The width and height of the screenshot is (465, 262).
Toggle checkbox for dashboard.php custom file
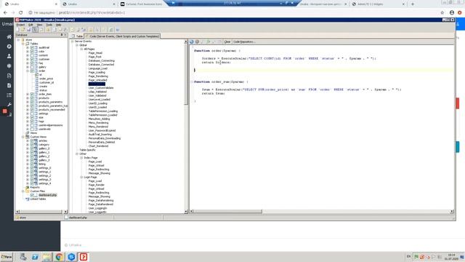32,195
